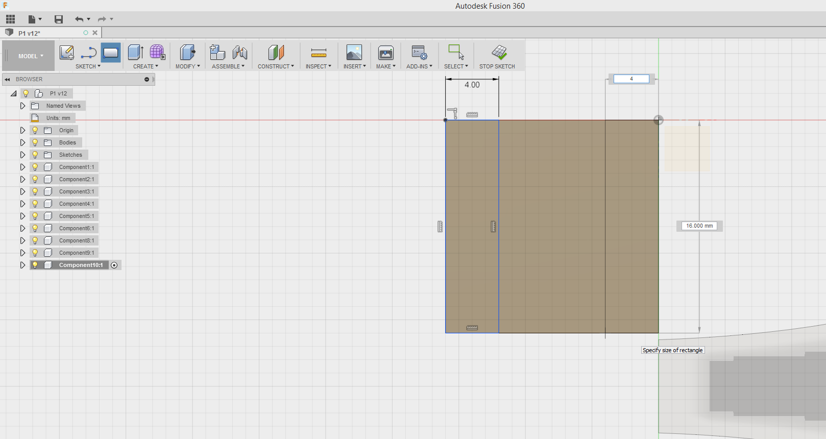The image size is (826, 439).
Task: Expand Component6:1 tree node
Action: (x=22, y=228)
